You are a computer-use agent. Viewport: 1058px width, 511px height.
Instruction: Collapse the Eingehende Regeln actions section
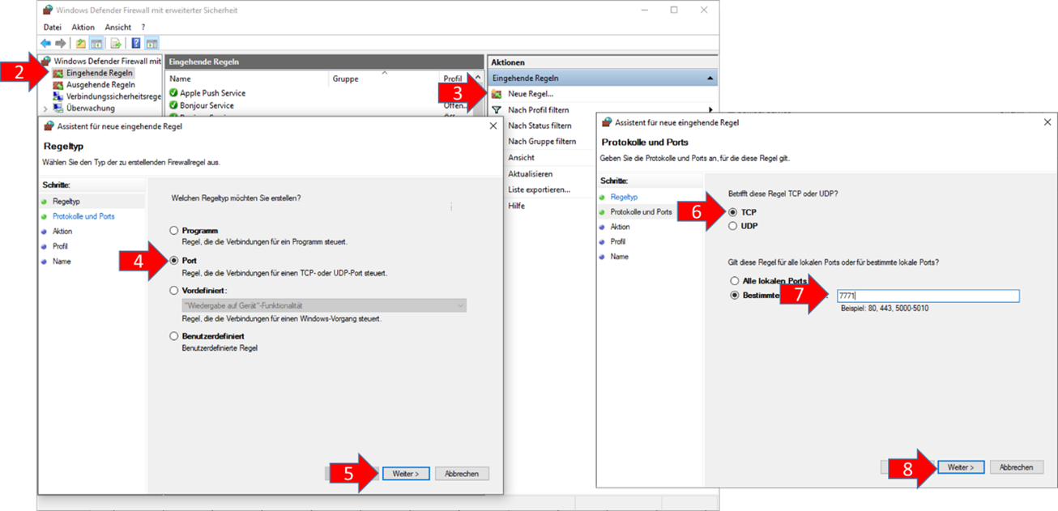[710, 79]
